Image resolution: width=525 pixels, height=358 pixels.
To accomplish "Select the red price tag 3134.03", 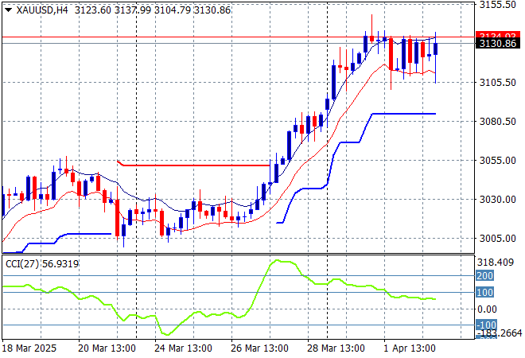I will click(x=499, y=36).
